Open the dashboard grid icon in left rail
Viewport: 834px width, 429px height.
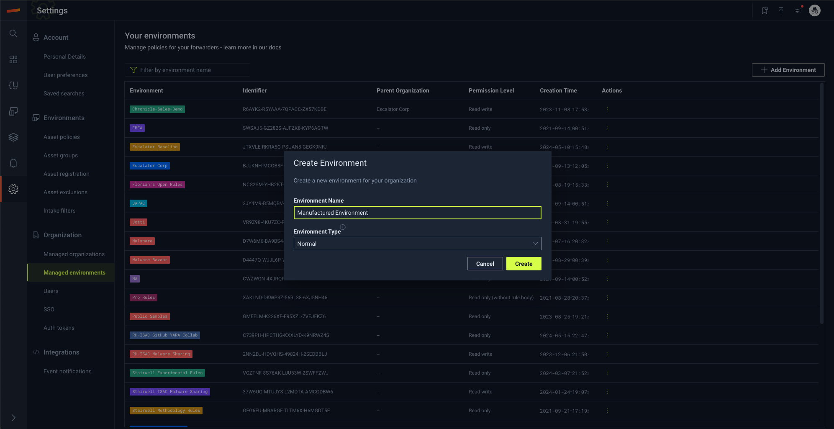pyautogui.click(x=13, y=59)
